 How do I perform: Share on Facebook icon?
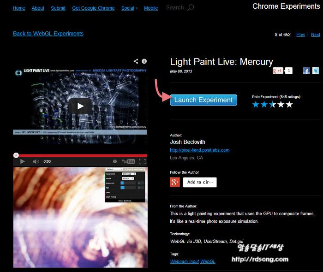306,71
